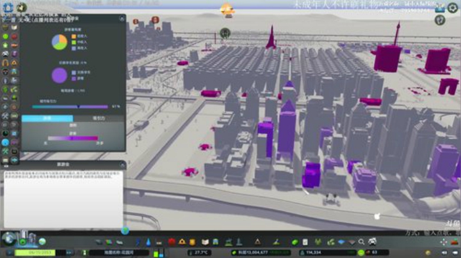Viewport: 461px width, 258px height.
Task: Select the yellow triangle info view icon
Action: click(14, 63)
